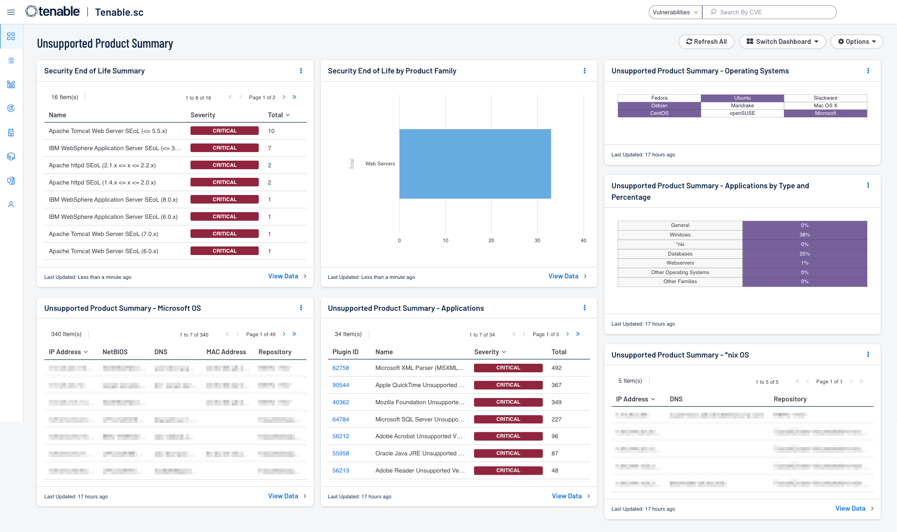The image size is (897, 532).
Task: Select Oracle Java JRE Unsupported row name
Action: 420,453
